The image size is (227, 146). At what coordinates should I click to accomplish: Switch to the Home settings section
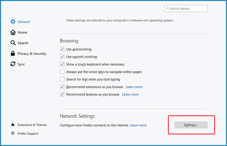22,32
